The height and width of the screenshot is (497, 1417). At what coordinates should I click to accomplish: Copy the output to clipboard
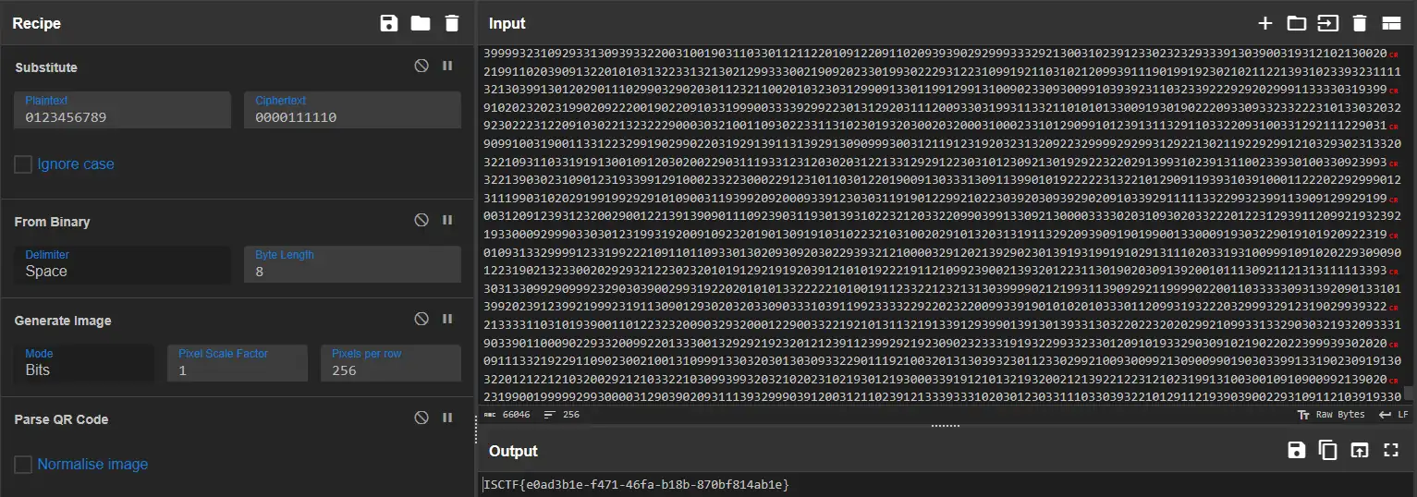click(1328, 450)
